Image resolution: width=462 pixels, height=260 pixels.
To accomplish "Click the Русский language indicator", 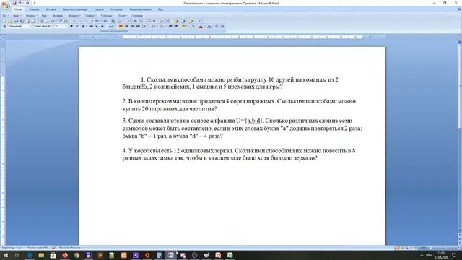I will (x=69, y=248).
